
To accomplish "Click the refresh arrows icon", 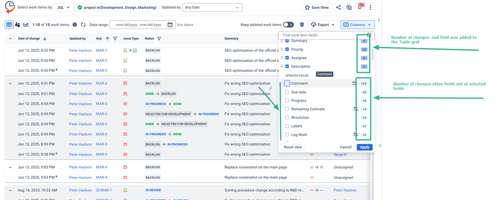I will point(83,25).
